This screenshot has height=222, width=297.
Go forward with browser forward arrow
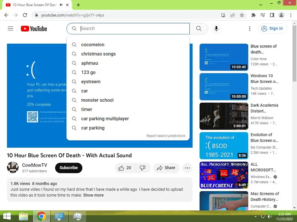[16, 15]
